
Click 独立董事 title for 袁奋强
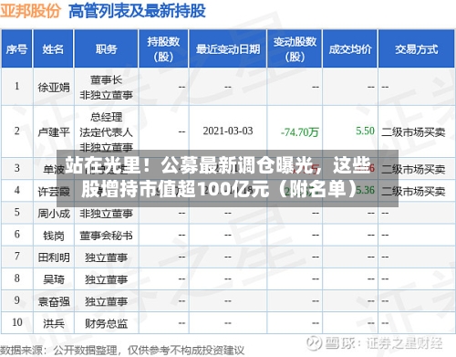(106, 301)
